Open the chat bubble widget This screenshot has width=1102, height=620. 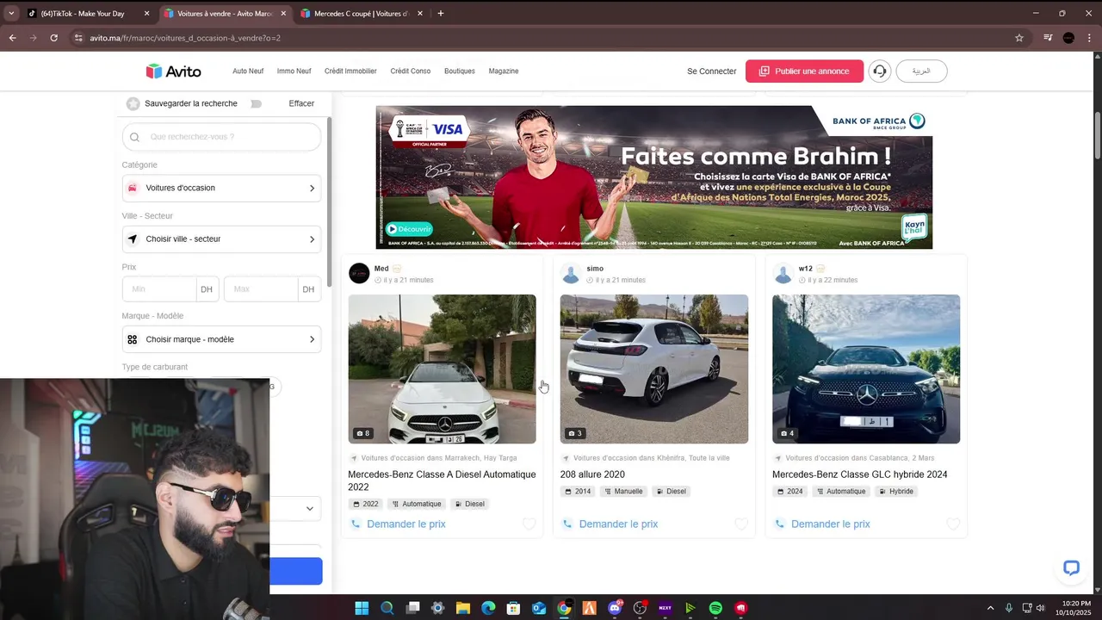tap(1071, 567)
